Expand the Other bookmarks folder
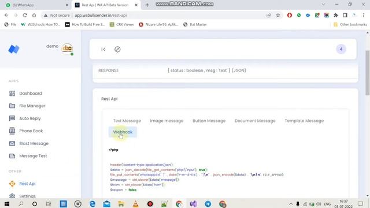Screen dimensions: 370x208 350,24
